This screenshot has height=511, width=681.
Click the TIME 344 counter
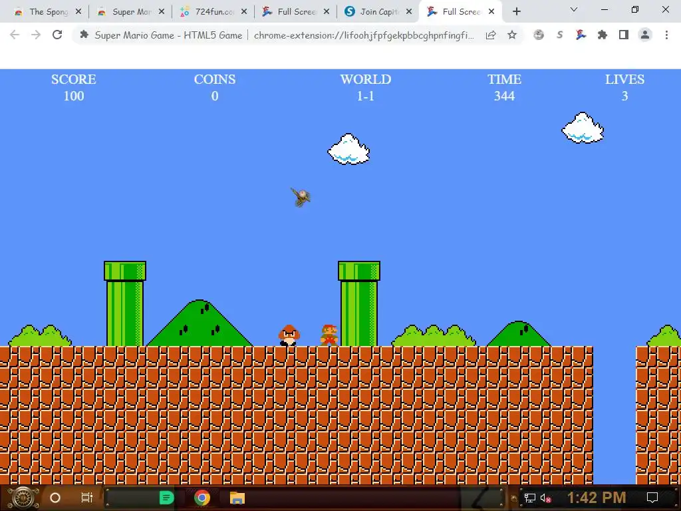pyautogui.click(x=504, y=87)
